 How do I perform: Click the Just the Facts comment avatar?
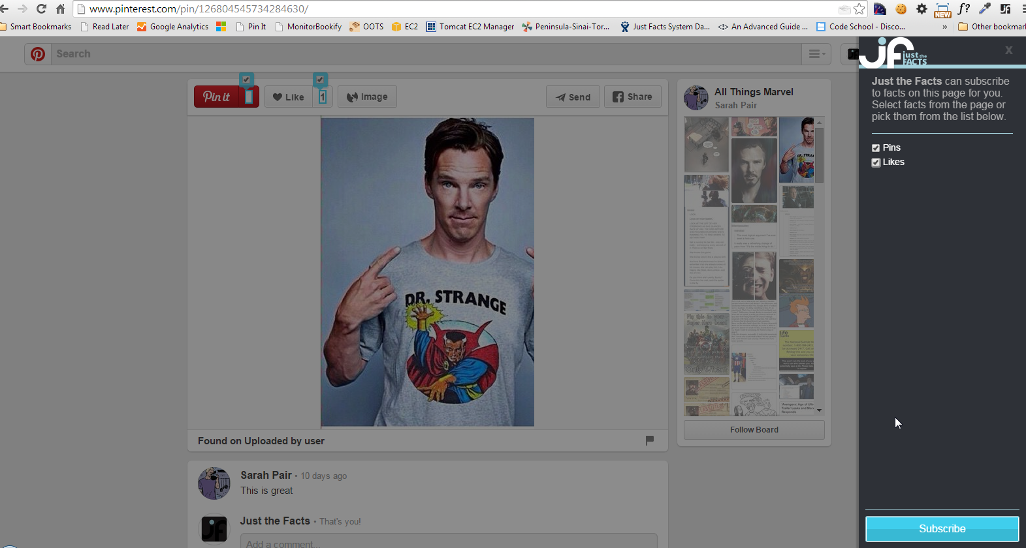[214, 528]
